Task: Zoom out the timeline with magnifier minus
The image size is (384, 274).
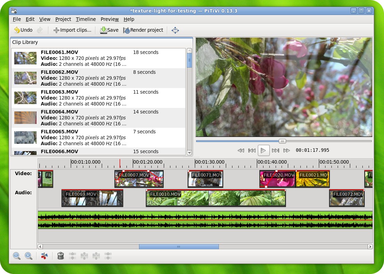Action: pos(16,256)
